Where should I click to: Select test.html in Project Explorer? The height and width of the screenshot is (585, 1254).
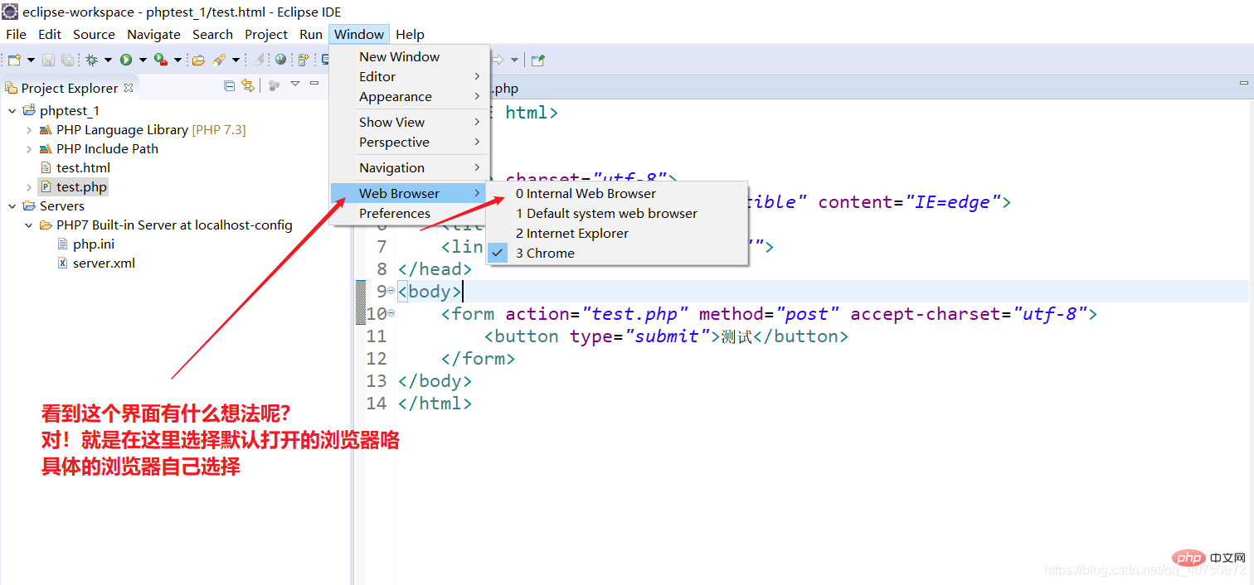[83, 168]
